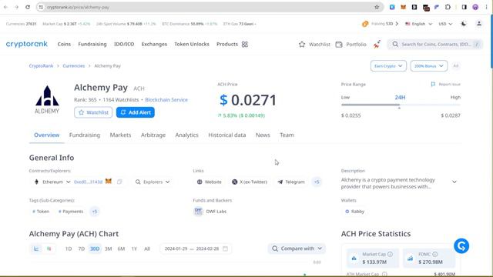Switch to Historical data tab
The width and height of the screenshot is (493, 277).
pos(227,135)
